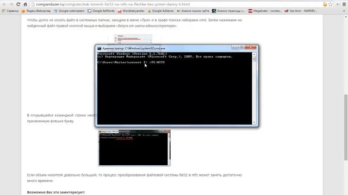This screenshot has width=348, height=195.
Task: Click the cmd.exe title bar text
Action: 134,48
